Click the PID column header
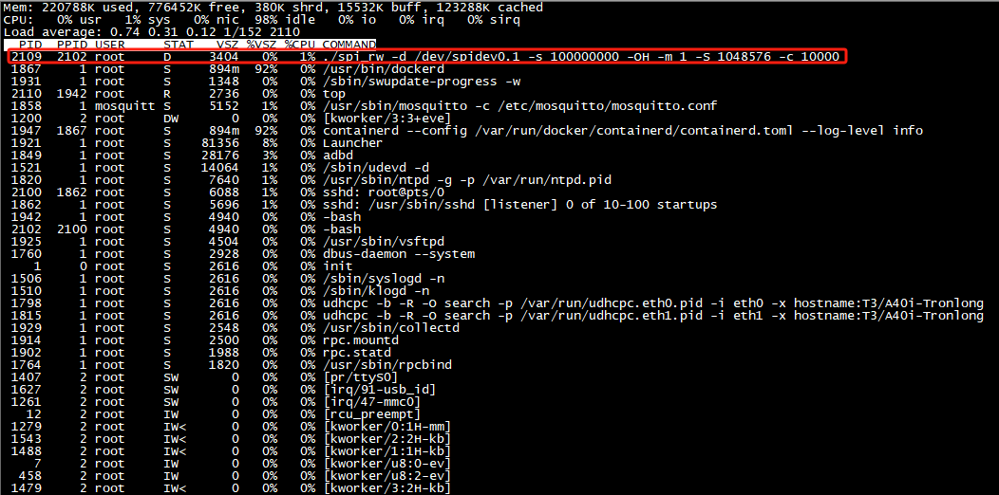 (29, 45)
